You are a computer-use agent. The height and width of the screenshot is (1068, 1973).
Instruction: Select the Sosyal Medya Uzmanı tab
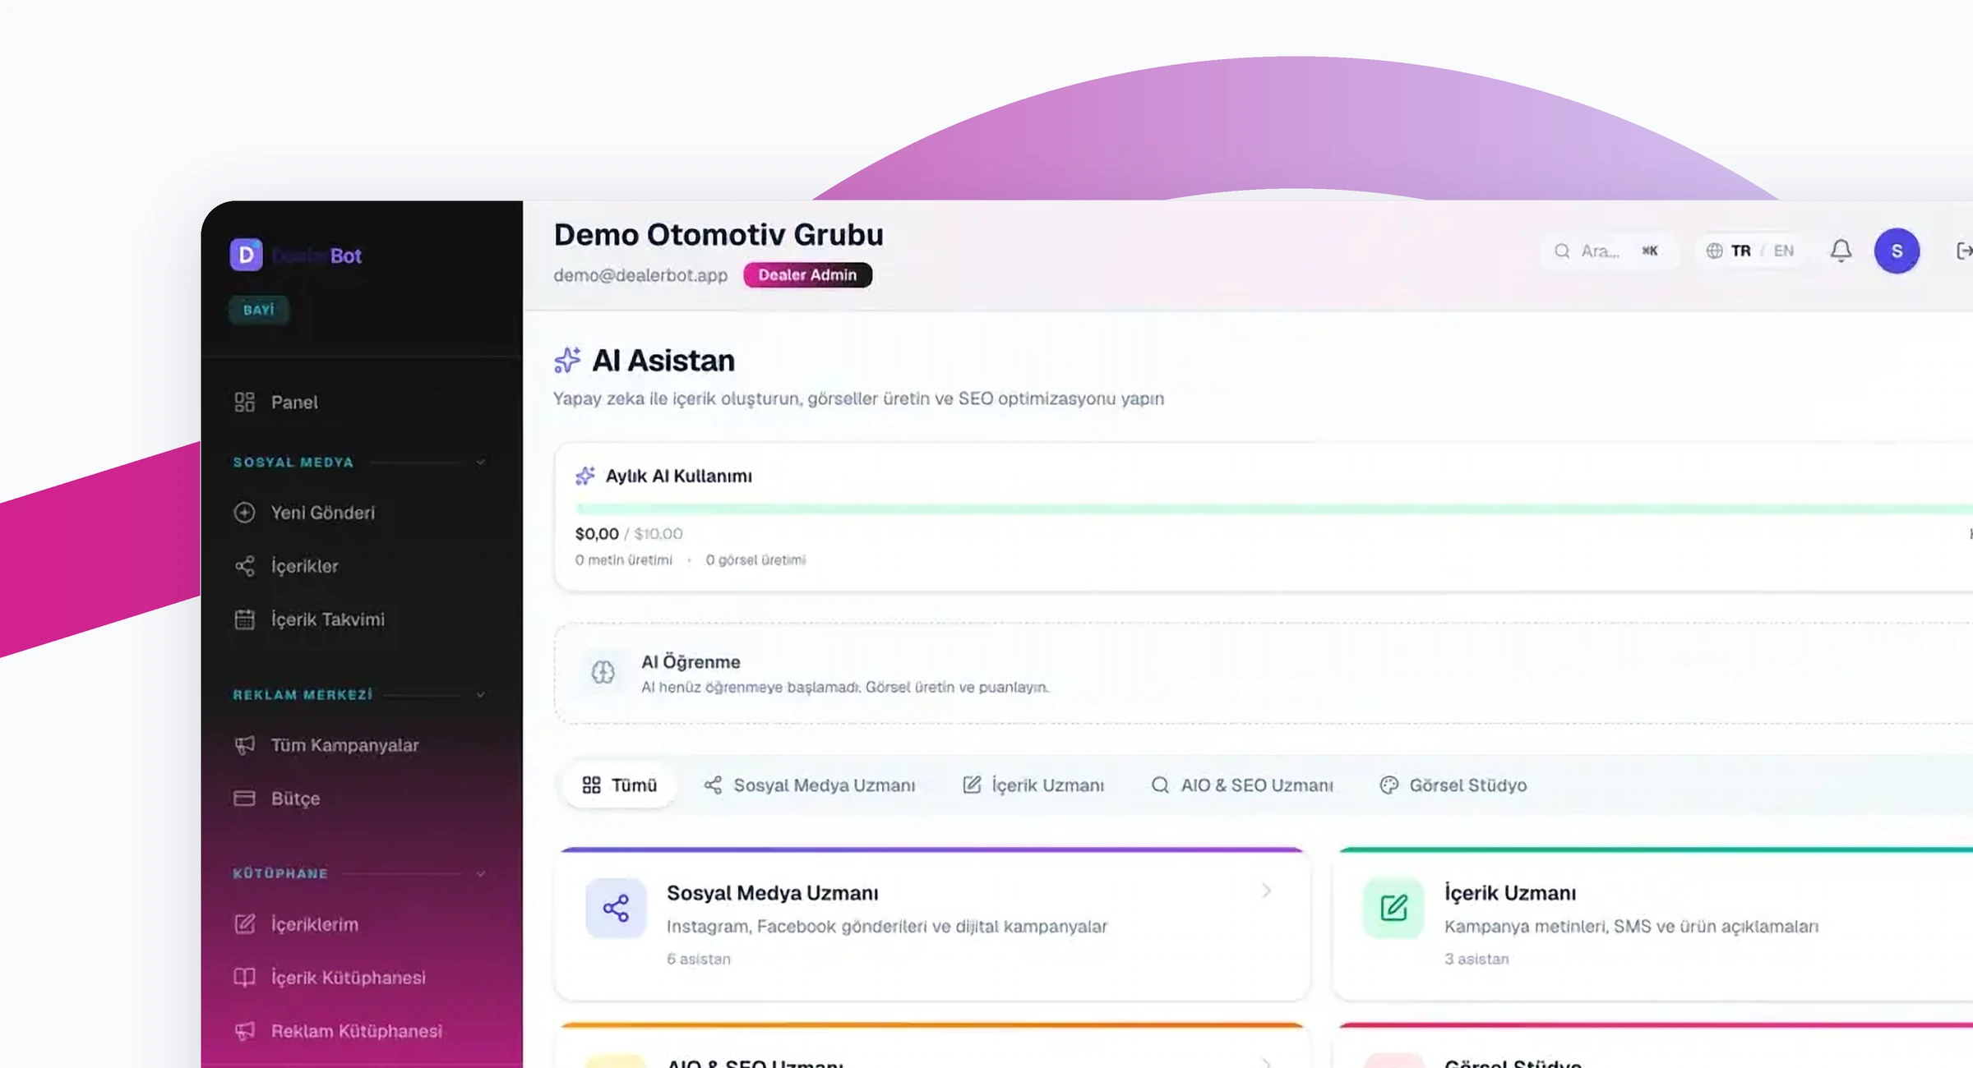click(810, 785)
